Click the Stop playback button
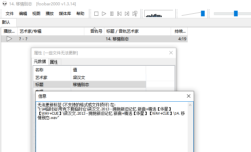 pyautogui.click(x=96, y=14)
